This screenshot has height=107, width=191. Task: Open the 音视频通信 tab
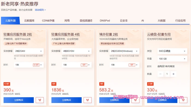coord(86,20)
